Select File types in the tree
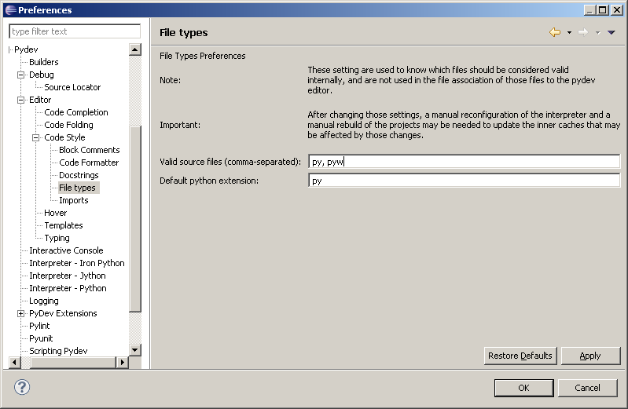The height and width of the screenshot is (409, 628). tap(77, 188)
